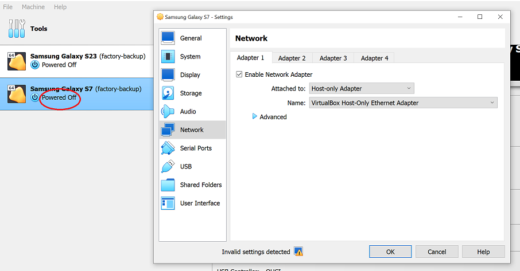Open the Machine menu

coord(33,7)
